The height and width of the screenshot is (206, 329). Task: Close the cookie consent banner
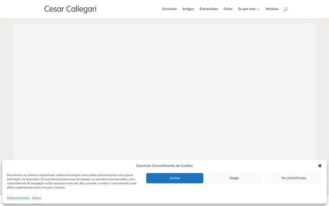pos(320,166)
